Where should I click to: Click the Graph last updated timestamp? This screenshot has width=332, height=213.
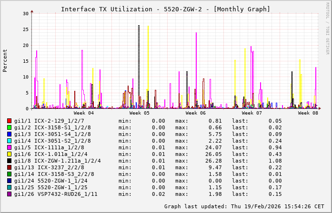point(242,206)
